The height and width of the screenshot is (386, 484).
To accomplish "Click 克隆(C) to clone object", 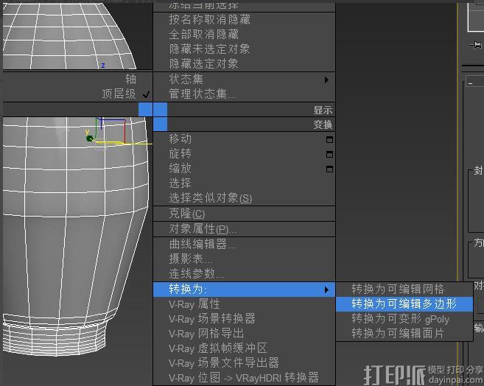I will click(x=187, y=214).
